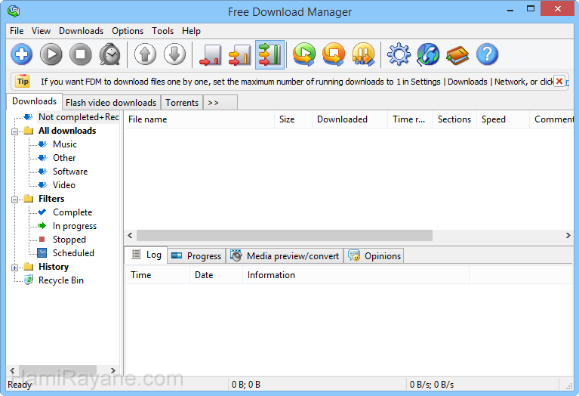
Task: Collapse the Filters folder
Action: [15, 200]
